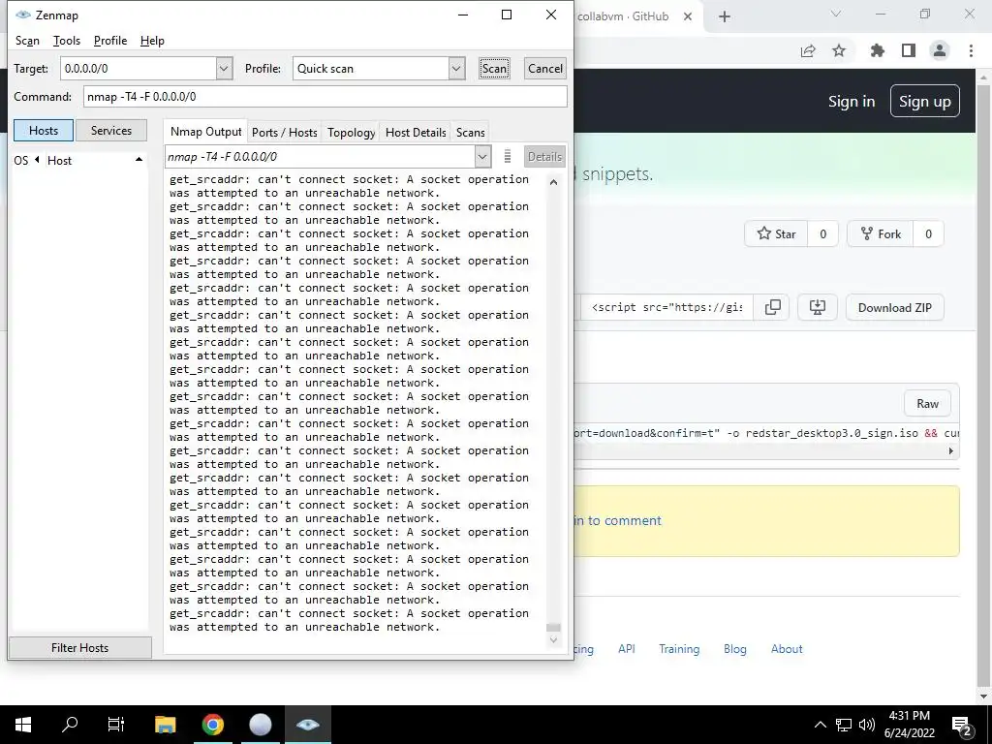Click the Raw button on gist file
The image size is (992, 744).
pos(927,404)
